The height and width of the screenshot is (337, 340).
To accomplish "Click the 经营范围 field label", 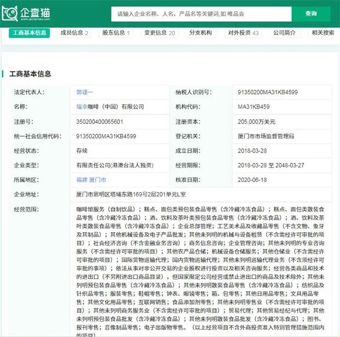I will coord(26,209).
